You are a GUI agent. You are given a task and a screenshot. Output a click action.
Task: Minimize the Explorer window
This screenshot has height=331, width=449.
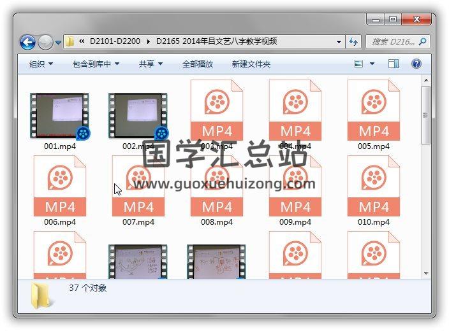coord(376,20)
